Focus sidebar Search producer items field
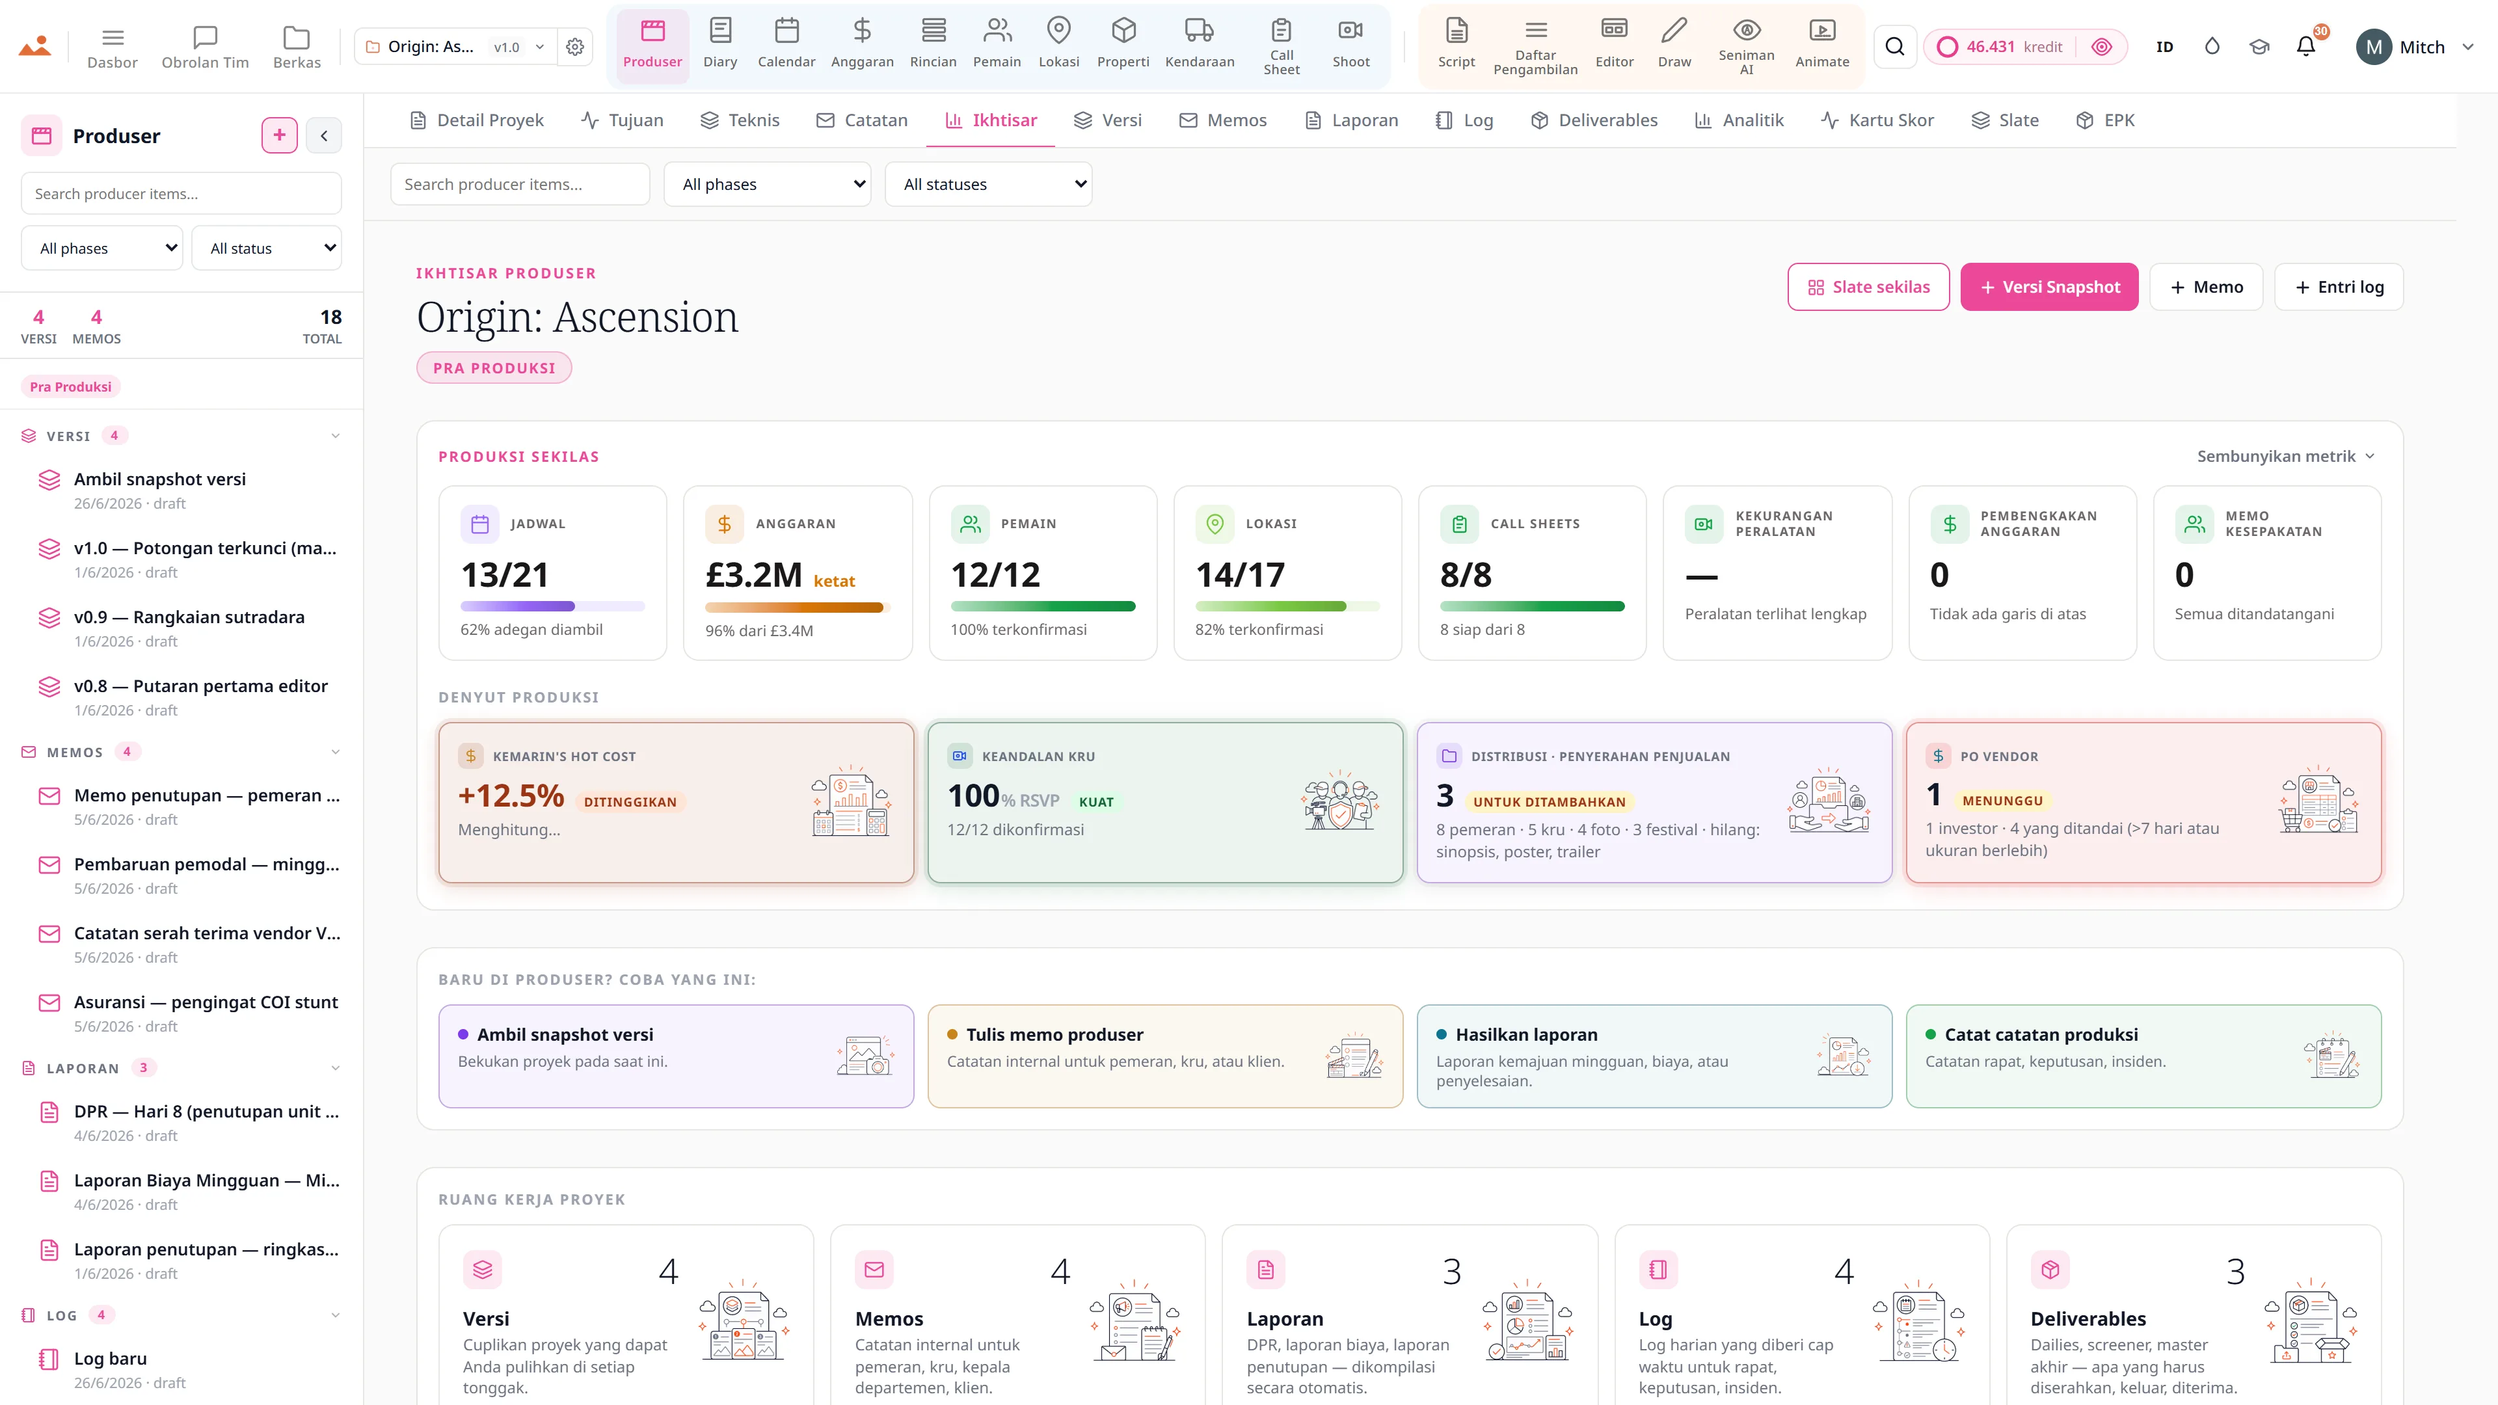2498x1405 pixels. point(181,194)
